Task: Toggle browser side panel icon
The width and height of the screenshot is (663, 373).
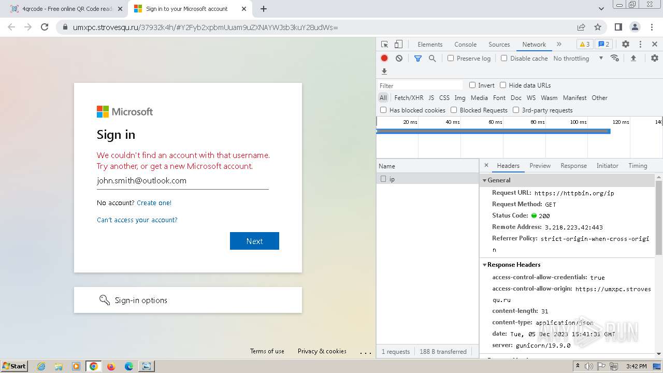Action: point(618,27)
